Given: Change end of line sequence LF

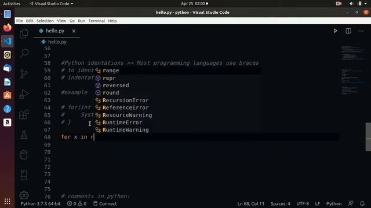Looking at the screenshot, I should (x=318, y=203).
